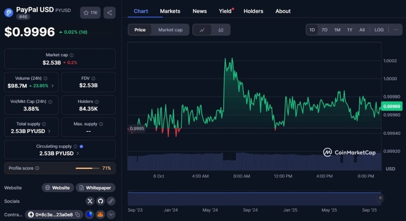406x221 pixels.
Task: Click the range slider handle below the chart
Action: tap(380, 198)
